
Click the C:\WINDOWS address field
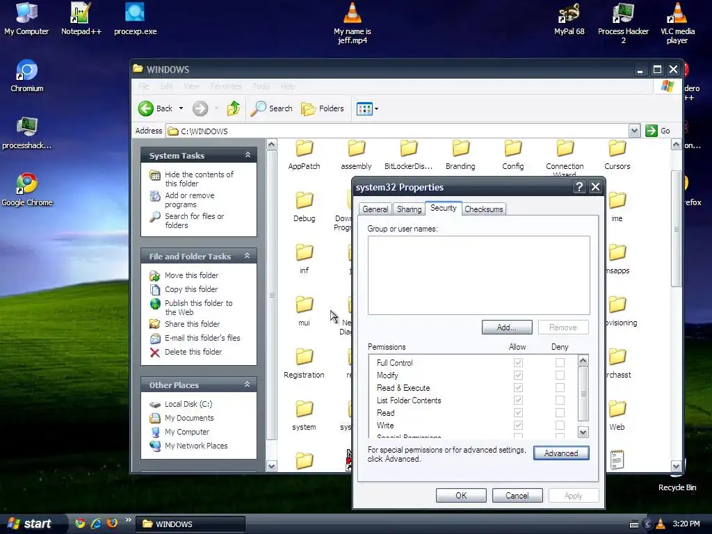(x=397, y=131)
